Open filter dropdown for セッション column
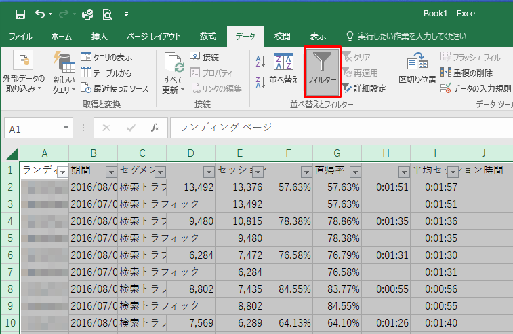 (258, 172)
